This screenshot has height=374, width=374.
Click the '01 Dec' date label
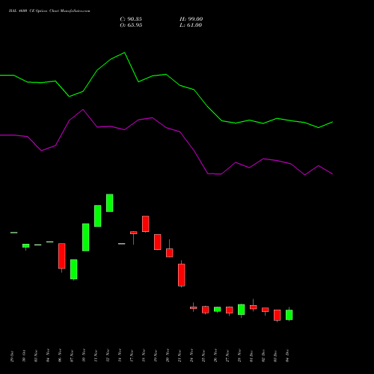tap(251, 356)
